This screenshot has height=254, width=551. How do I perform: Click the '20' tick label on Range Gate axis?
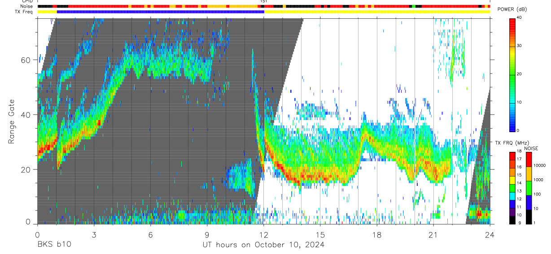pyautogui.click(x=26, y=169)
